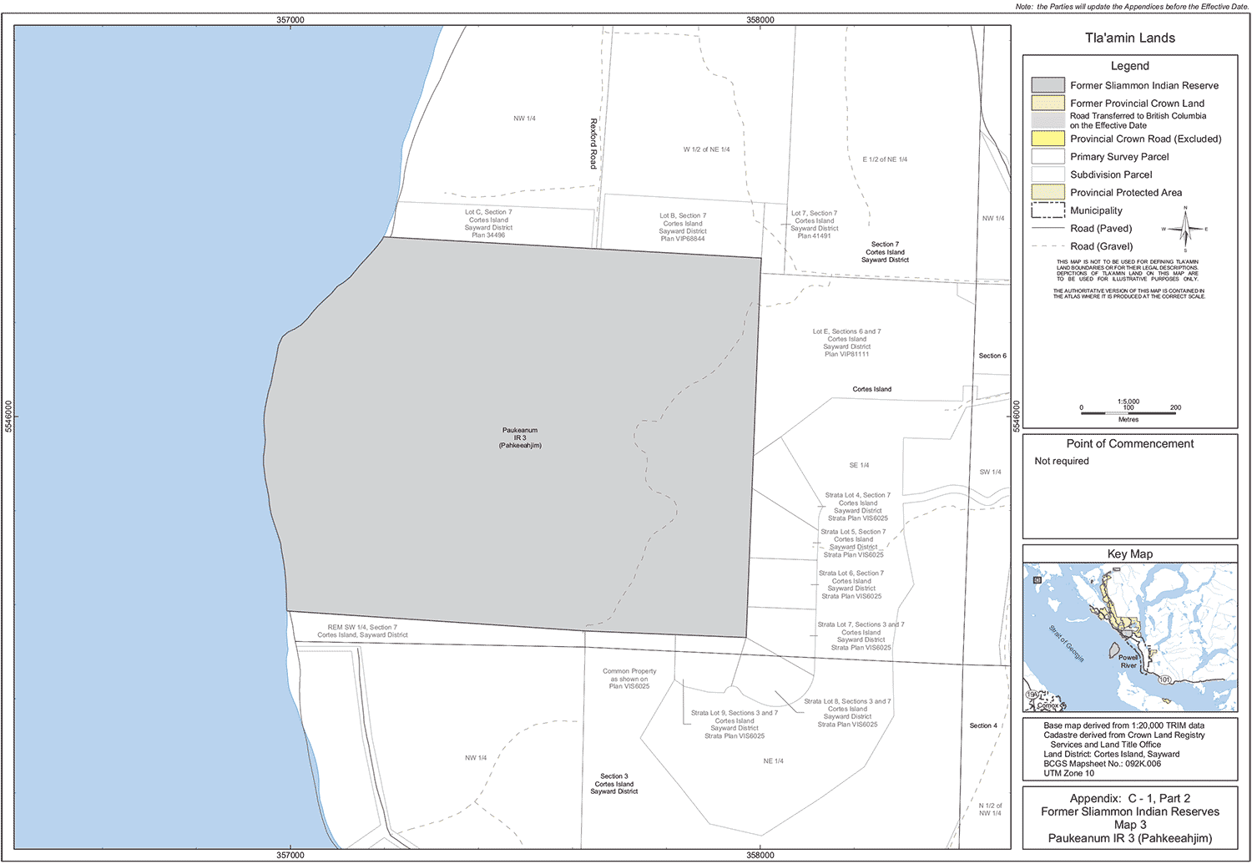Pick the Provincial Protected Area swatch
The width and height of the screenshot is (1252, 864).
pyautogui.click(x=1048, y=192)
